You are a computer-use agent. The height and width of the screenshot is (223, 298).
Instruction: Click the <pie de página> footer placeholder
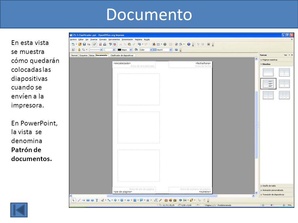tap(123, 192)
